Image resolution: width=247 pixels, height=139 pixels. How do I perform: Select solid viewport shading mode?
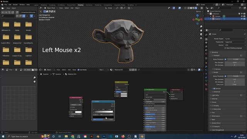pos(191,8)
